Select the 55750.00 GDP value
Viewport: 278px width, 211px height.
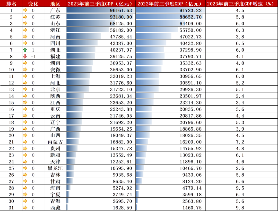(x=190, y=30)
